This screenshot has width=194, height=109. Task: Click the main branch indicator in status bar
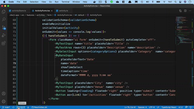click(x=6, y=107)
